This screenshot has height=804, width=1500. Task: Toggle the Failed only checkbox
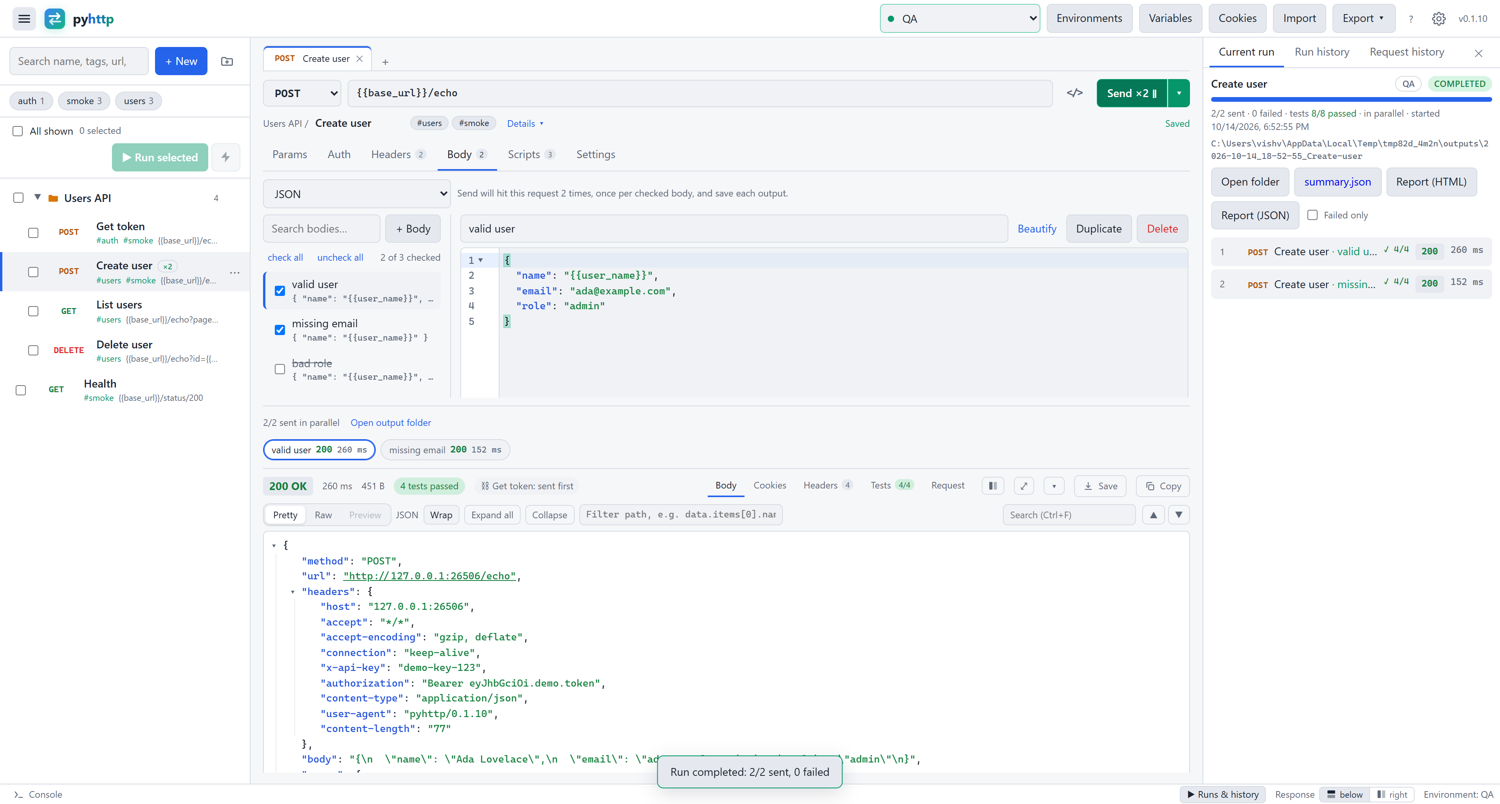1313,215
